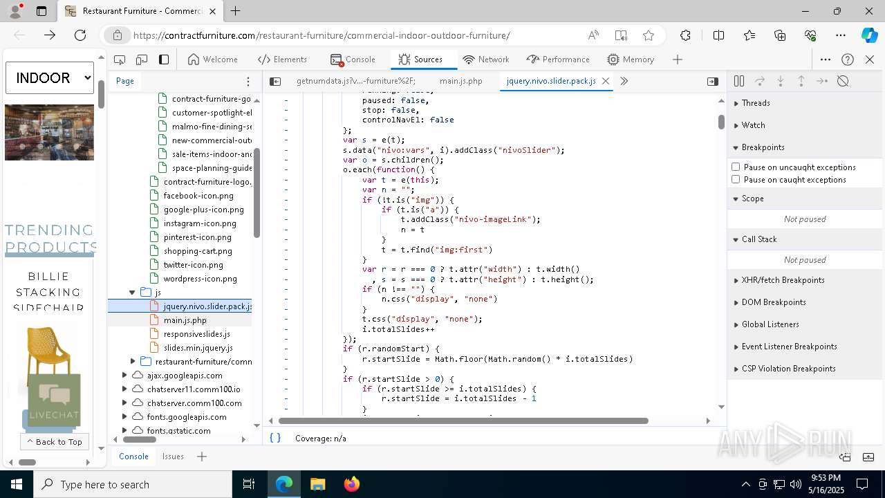
Task: Collapse the Breakpoints section
Action: point(805,147)
